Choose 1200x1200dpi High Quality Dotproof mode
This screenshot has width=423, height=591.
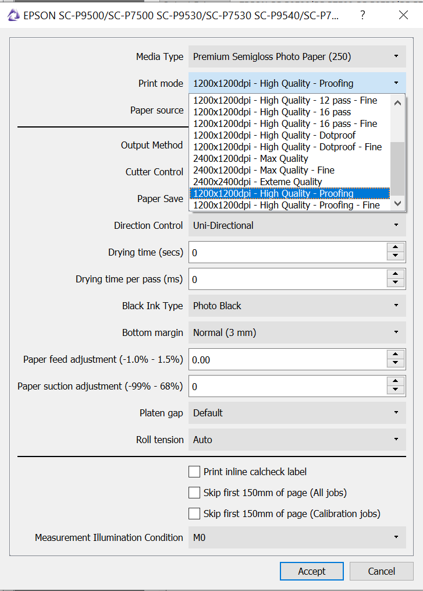[289, 135]
